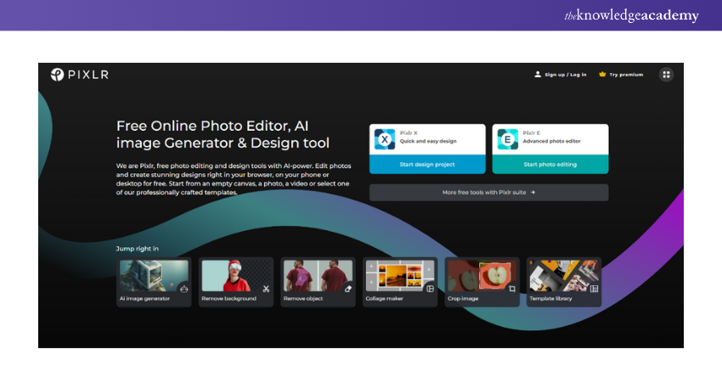Open the apps grid menu icon
The height and width of the screenshot is (382, 722).
point(667,75)
